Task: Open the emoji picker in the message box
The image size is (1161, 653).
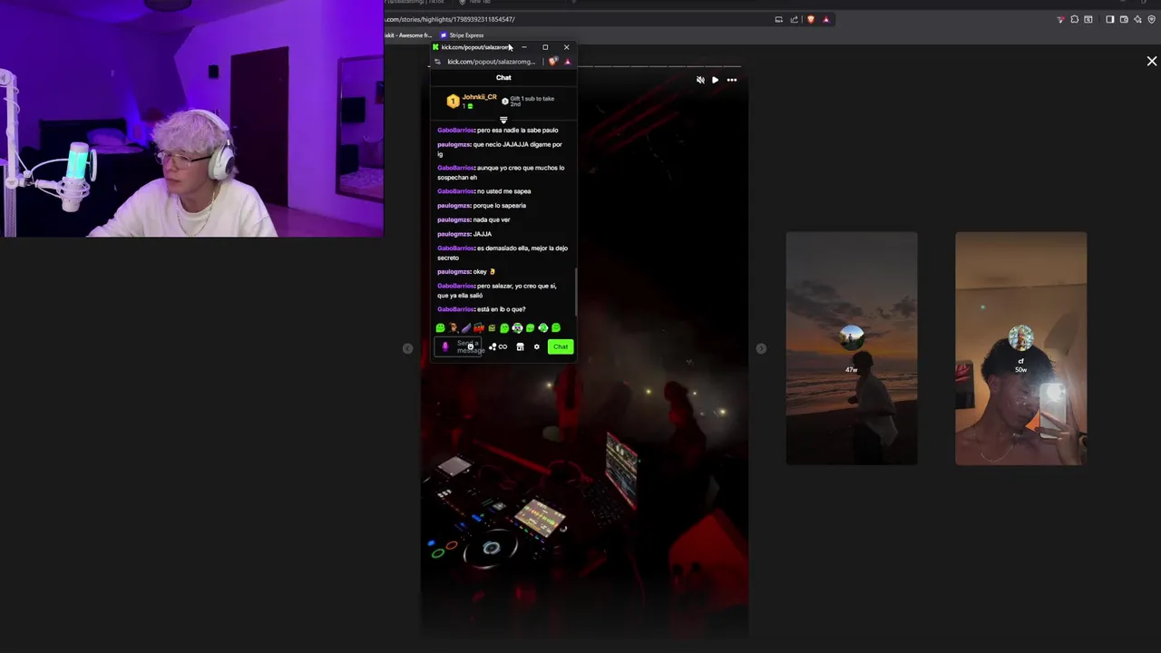Action: pos(471,346)
